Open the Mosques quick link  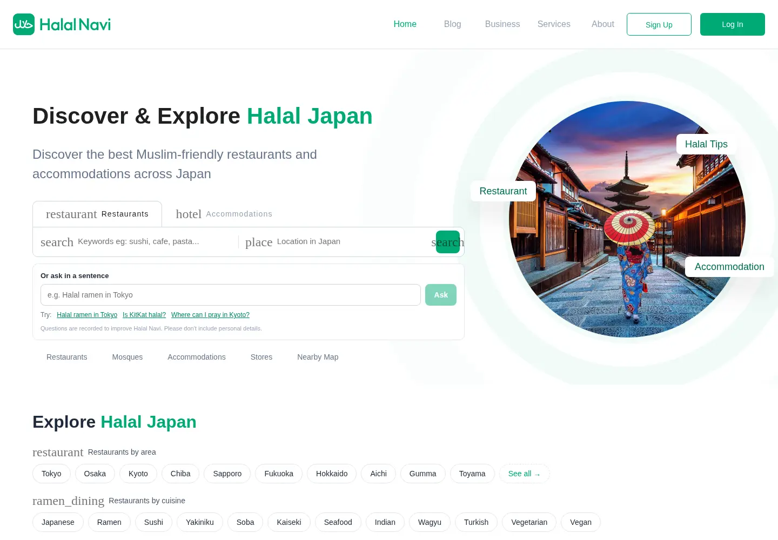point(128,357)
